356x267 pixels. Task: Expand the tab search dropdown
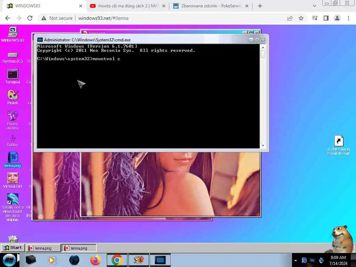click(314, 6)
